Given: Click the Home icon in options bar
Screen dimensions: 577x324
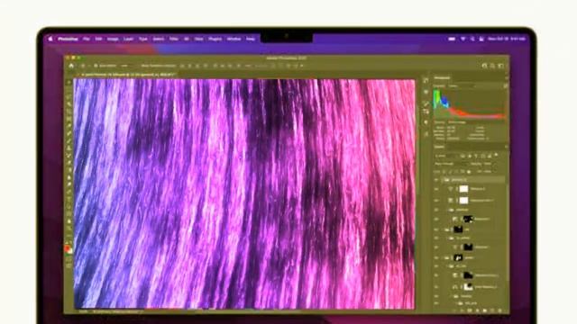Looking at the screenshot, I should click(71, 66).
